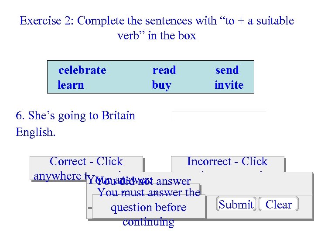Click the "verb” in the box" instruction line

tap(157, 36)
